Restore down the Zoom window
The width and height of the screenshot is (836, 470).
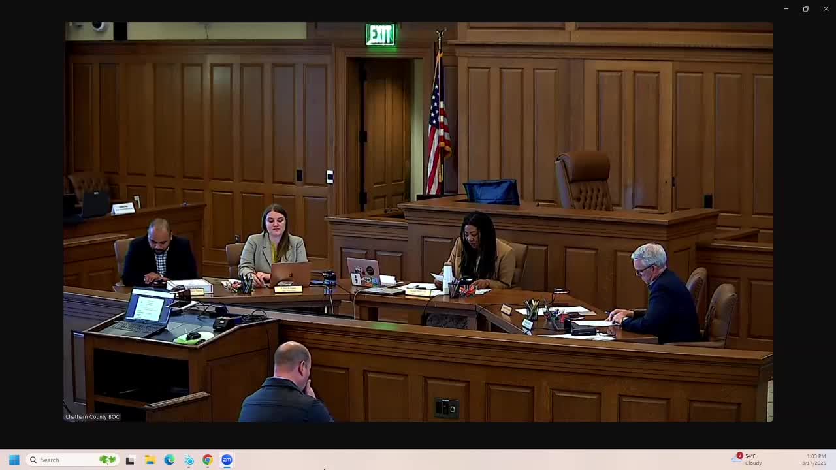[806, 9]
